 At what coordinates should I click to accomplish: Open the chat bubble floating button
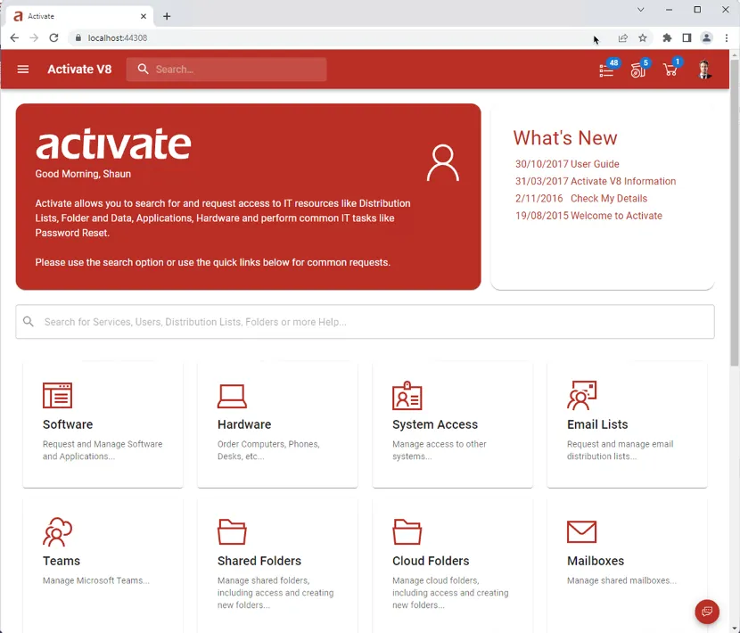pyautogui.click(x=706, y=612)
